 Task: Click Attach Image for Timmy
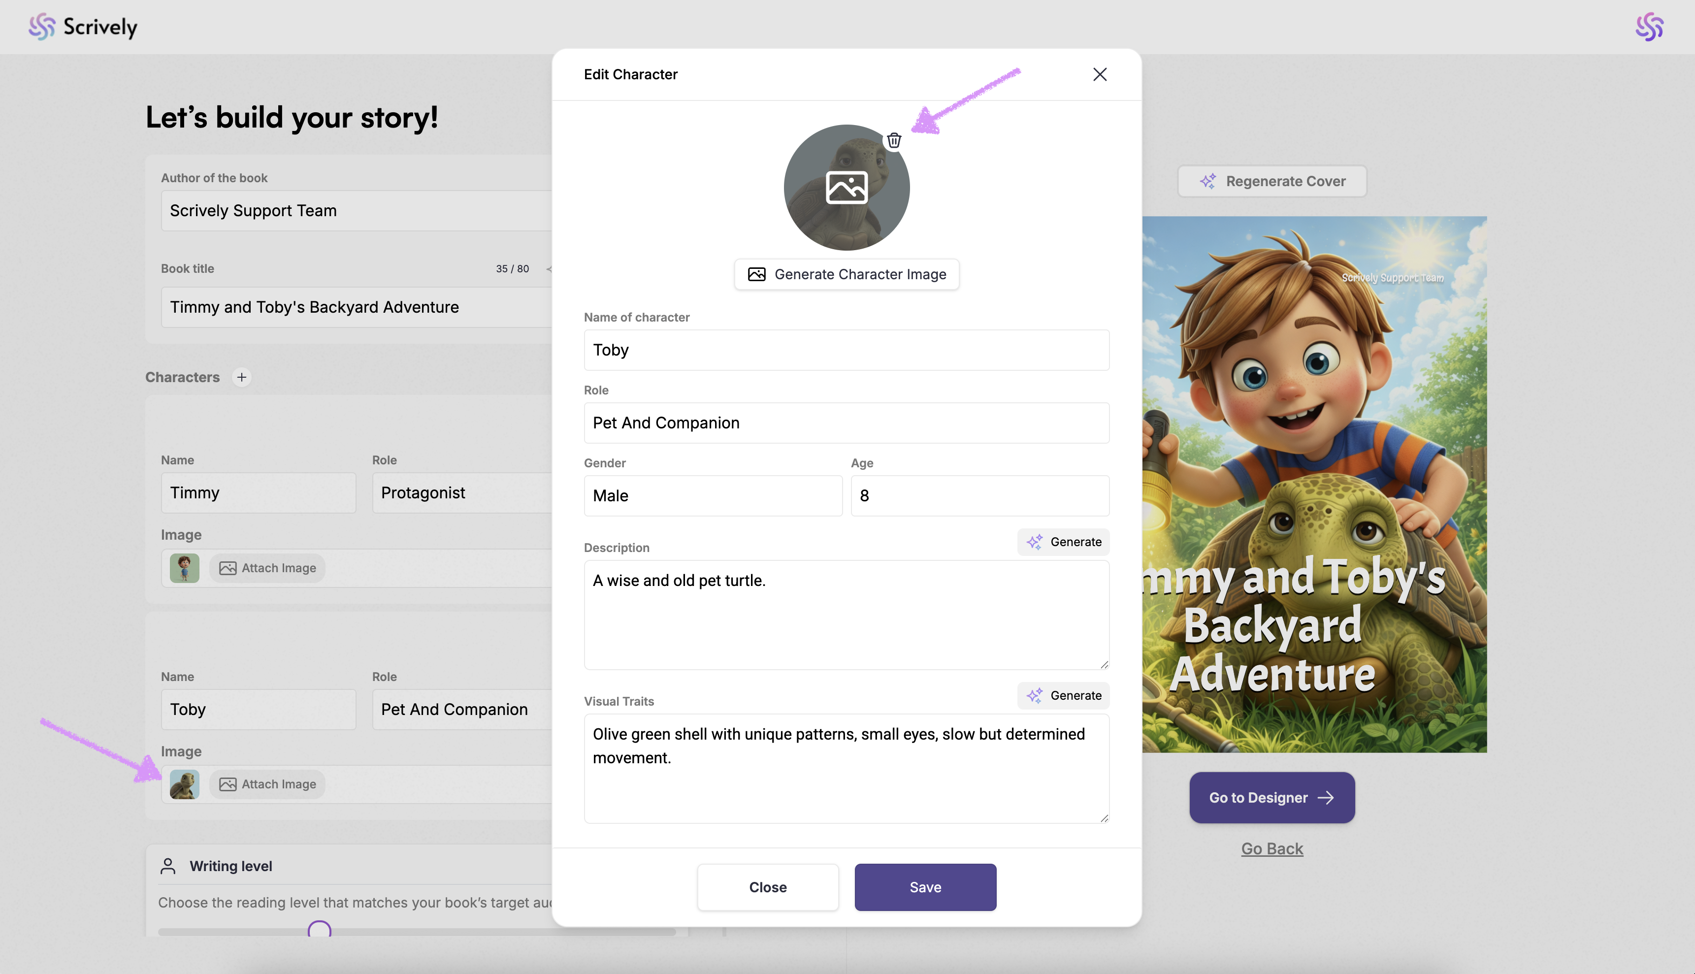click(x=267, y=568)
